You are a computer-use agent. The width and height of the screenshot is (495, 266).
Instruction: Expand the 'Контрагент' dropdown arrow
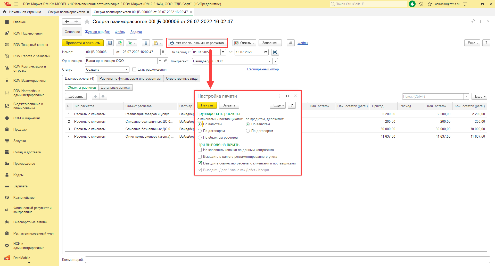269,61
